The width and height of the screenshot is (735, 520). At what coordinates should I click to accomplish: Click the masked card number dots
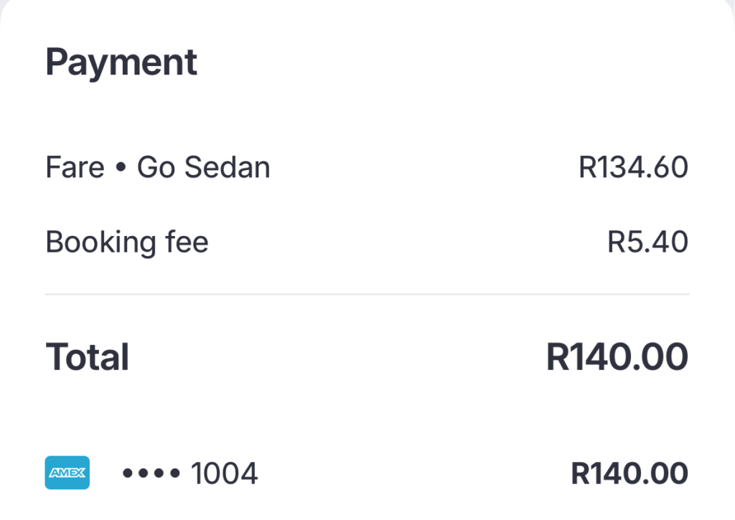click(151, 473)
